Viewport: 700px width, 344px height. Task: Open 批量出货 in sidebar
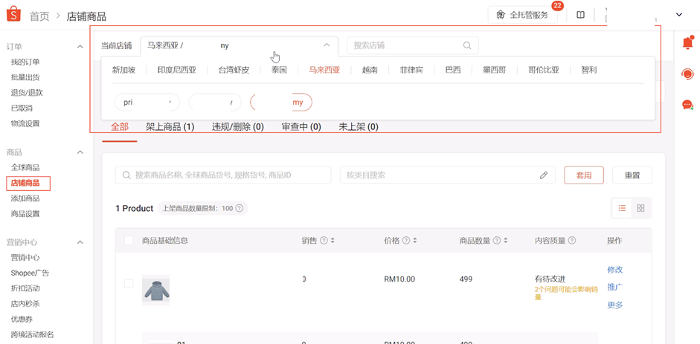click(x=25, y=77)
